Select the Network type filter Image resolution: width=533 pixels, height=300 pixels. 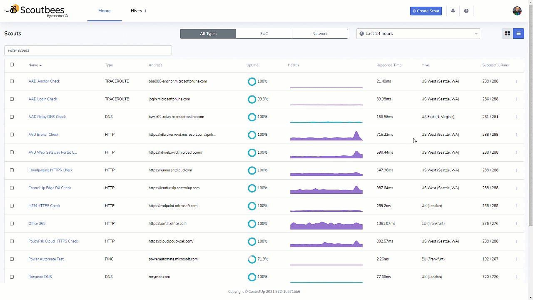(320, 34)
